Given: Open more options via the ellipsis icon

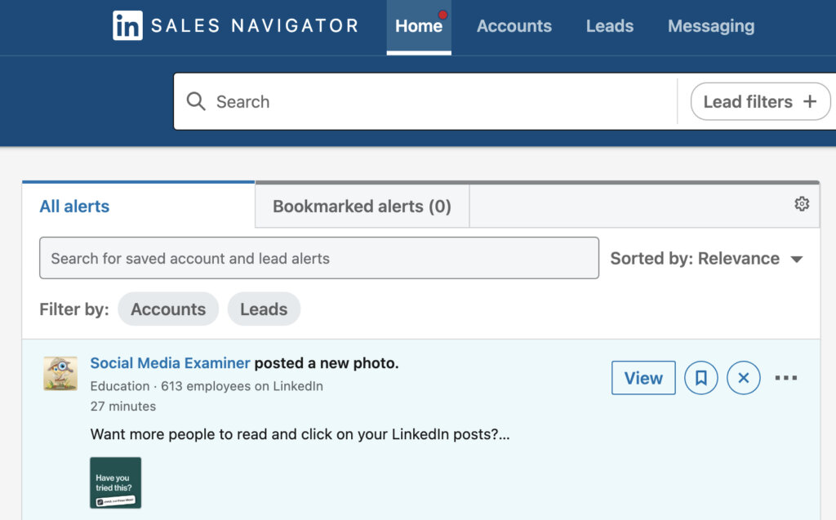Looking at the screenshot, I should pos(785,377).
